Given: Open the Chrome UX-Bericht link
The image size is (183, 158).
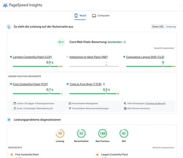Looking at the screenshot, I should [x=156, y=104].
